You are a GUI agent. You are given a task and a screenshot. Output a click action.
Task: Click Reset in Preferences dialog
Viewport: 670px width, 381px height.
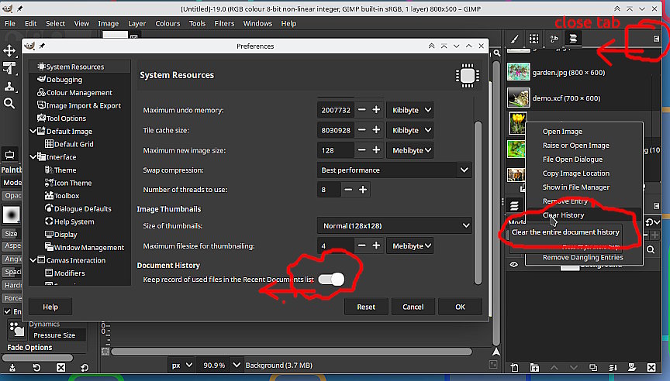point(366,307)
